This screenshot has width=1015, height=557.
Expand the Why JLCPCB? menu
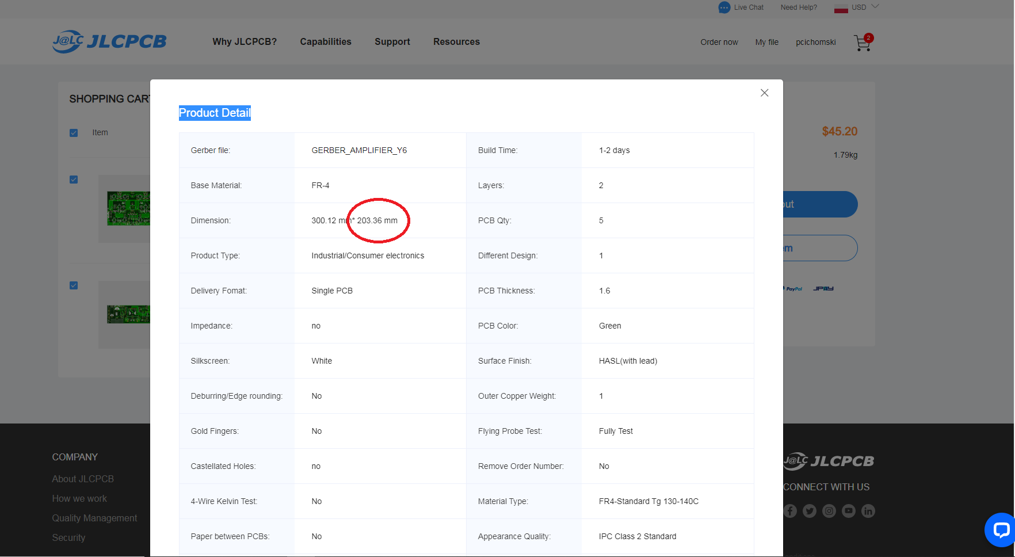pyautogui.click(x=245, y=42)
